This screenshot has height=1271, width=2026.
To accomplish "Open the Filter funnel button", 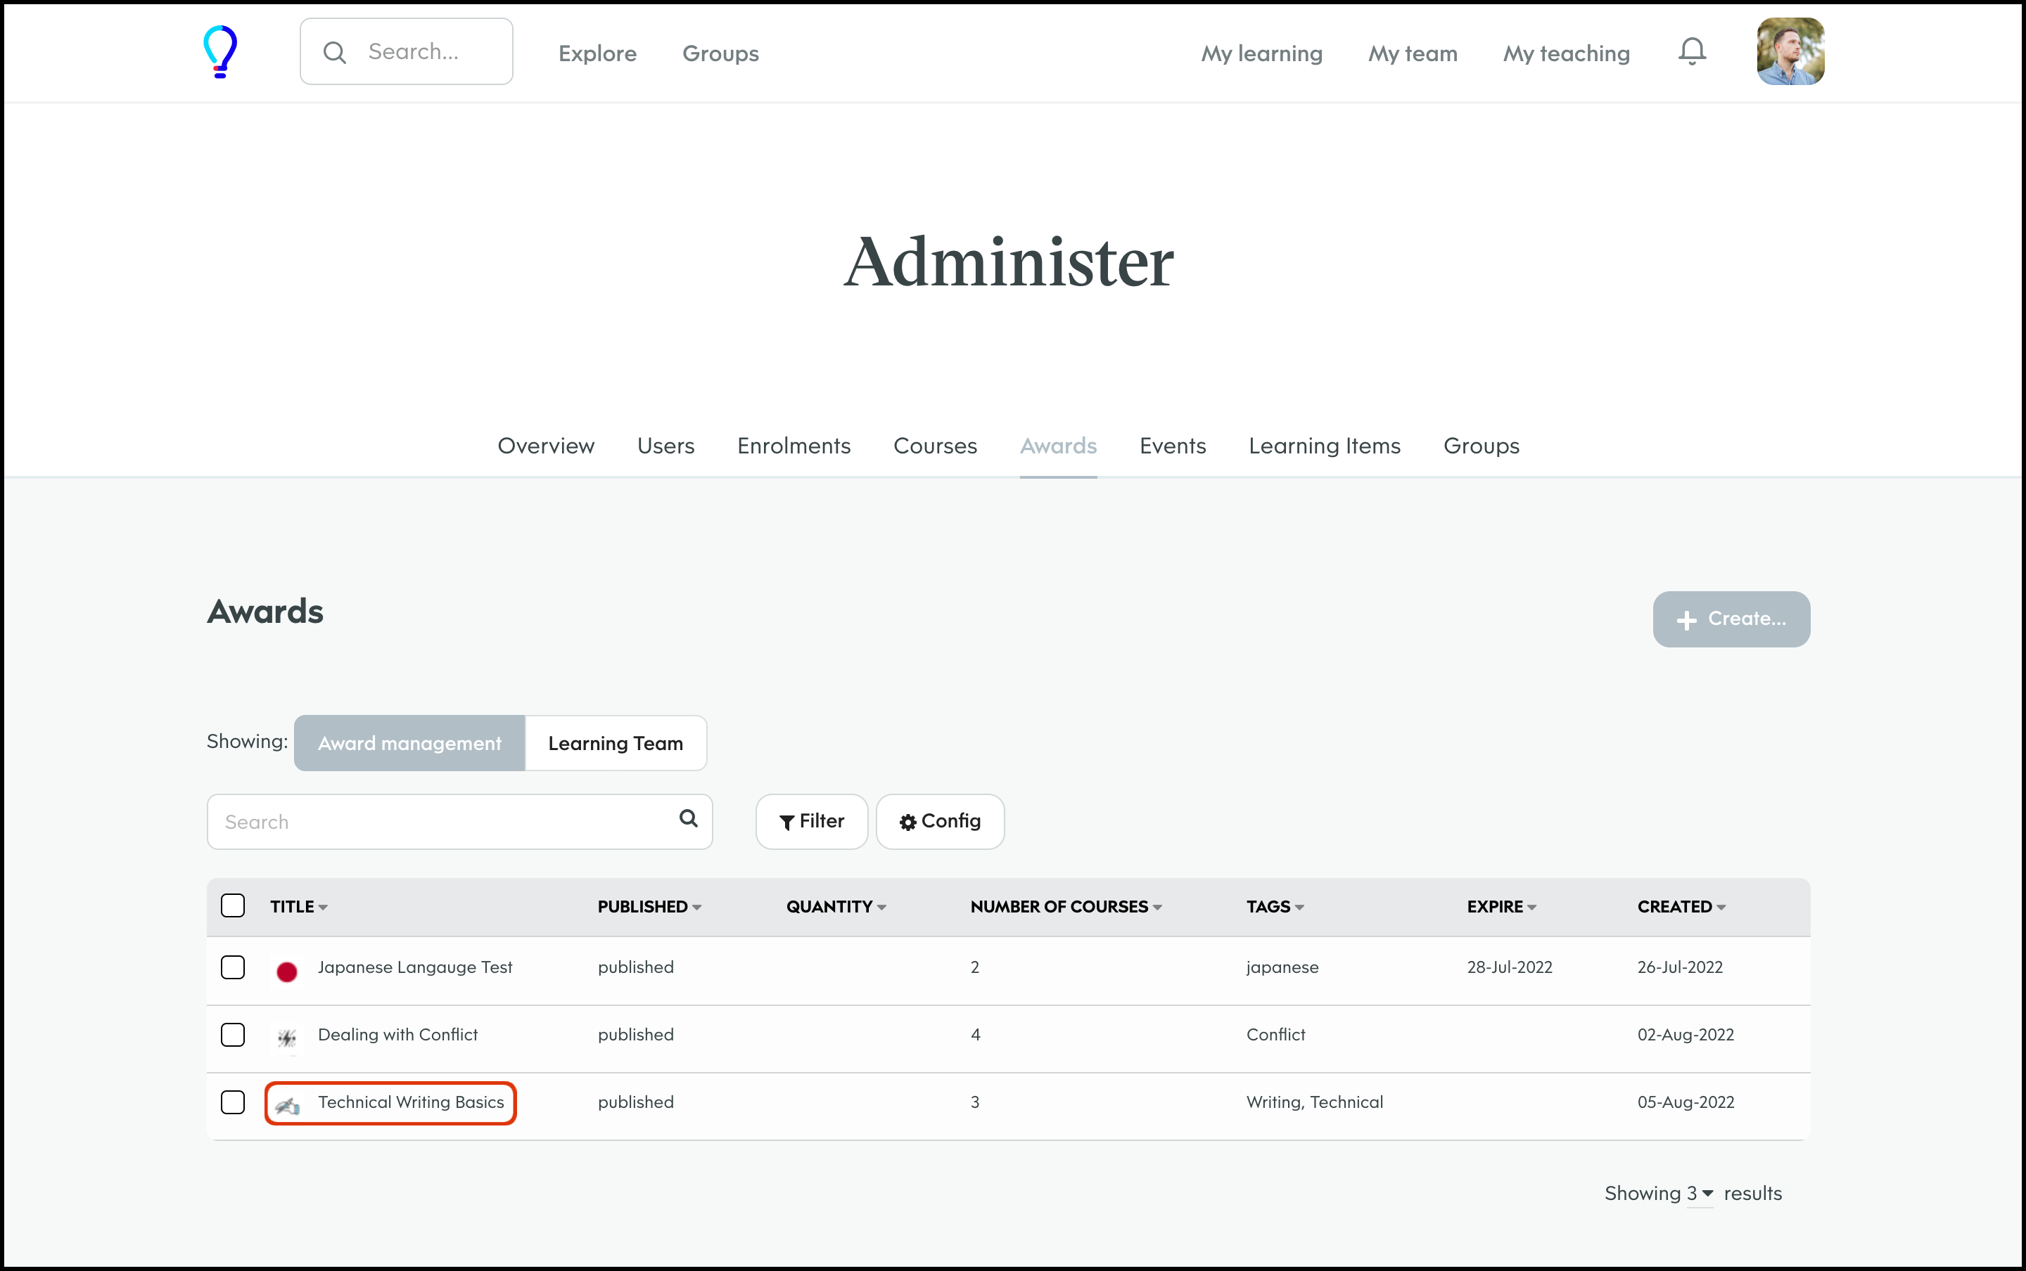I will (812, 821).
